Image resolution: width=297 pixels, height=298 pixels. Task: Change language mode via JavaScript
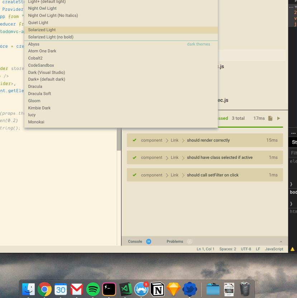click(x=274, y=249)
